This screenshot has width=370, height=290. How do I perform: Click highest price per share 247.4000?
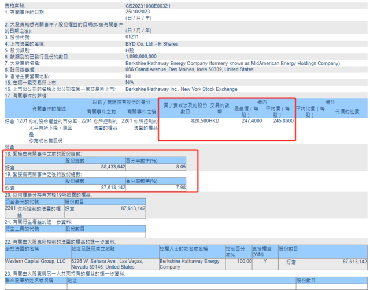pyautogui.click(x=253, y=122)
